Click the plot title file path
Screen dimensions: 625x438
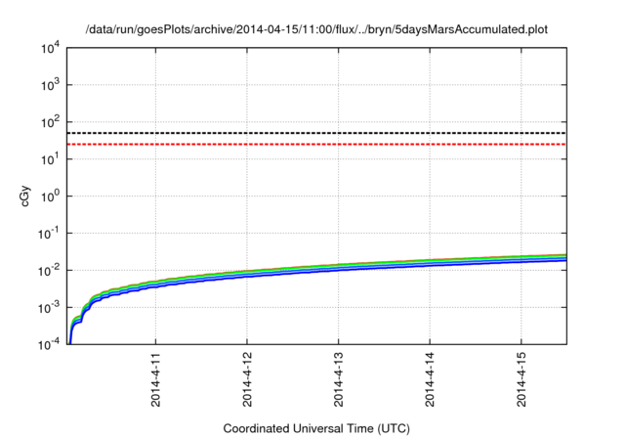[316, 29]
